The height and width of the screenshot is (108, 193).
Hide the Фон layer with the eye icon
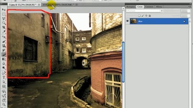pos(128,21)
